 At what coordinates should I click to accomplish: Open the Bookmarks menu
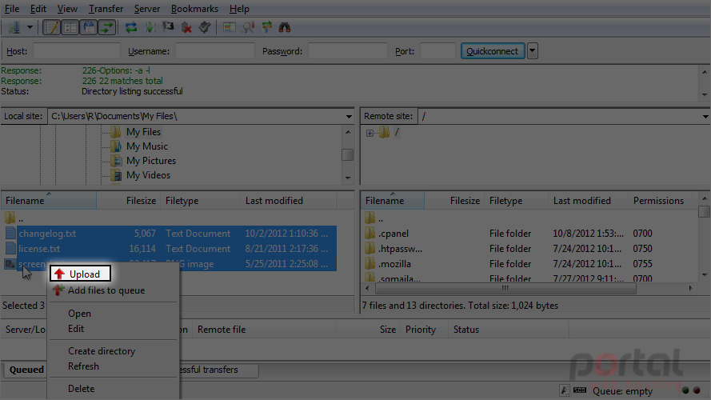pyautogui.click(x=194, y=9)
